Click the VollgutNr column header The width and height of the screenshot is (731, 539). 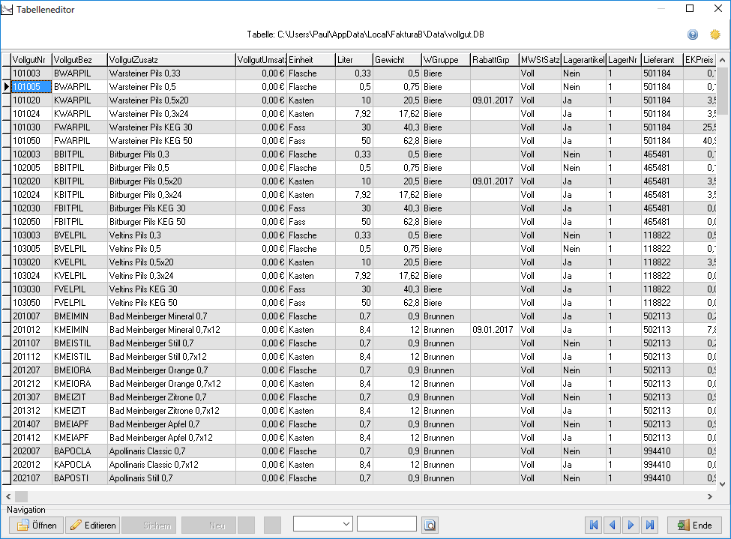coord(31,60)
